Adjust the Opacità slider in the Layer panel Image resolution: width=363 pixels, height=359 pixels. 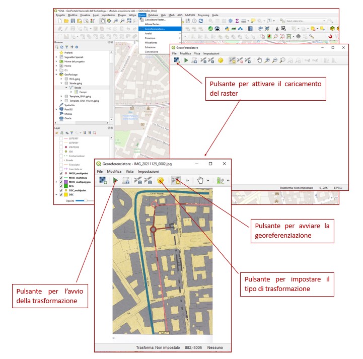85,200
